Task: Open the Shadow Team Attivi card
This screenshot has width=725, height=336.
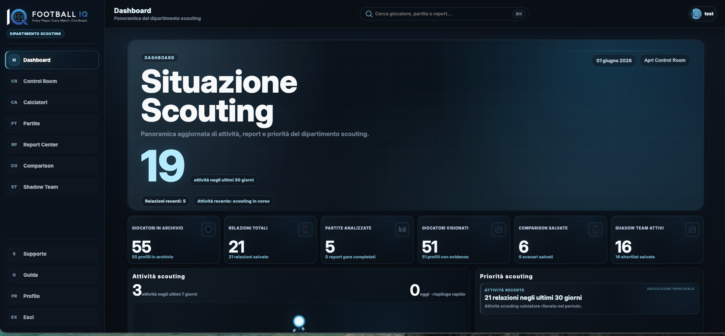Action: (657, 240)
